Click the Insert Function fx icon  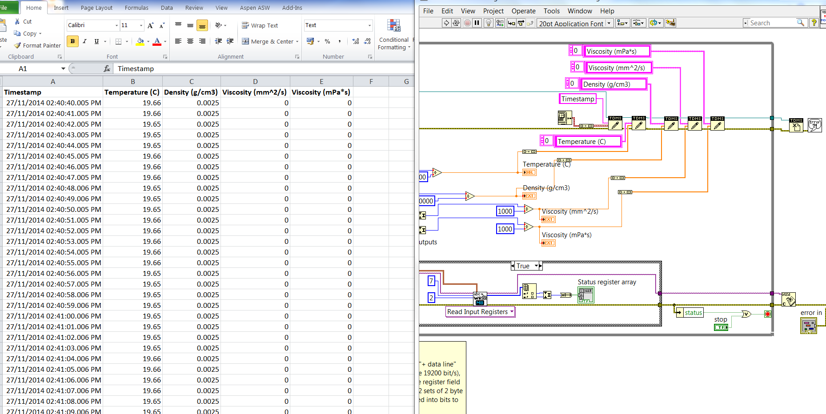tap(107, 69)
